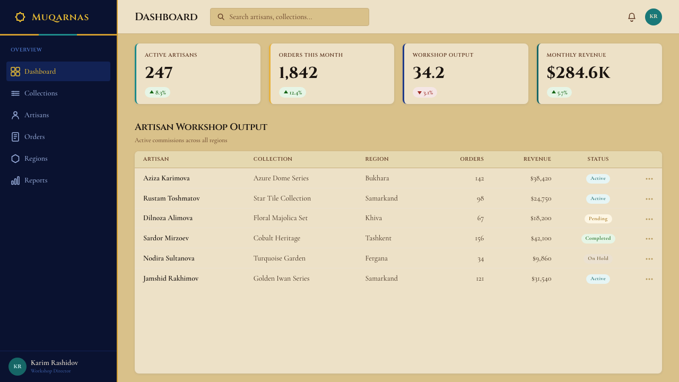Navigate to Orders

pyautogui.click(x=58, y=137)
